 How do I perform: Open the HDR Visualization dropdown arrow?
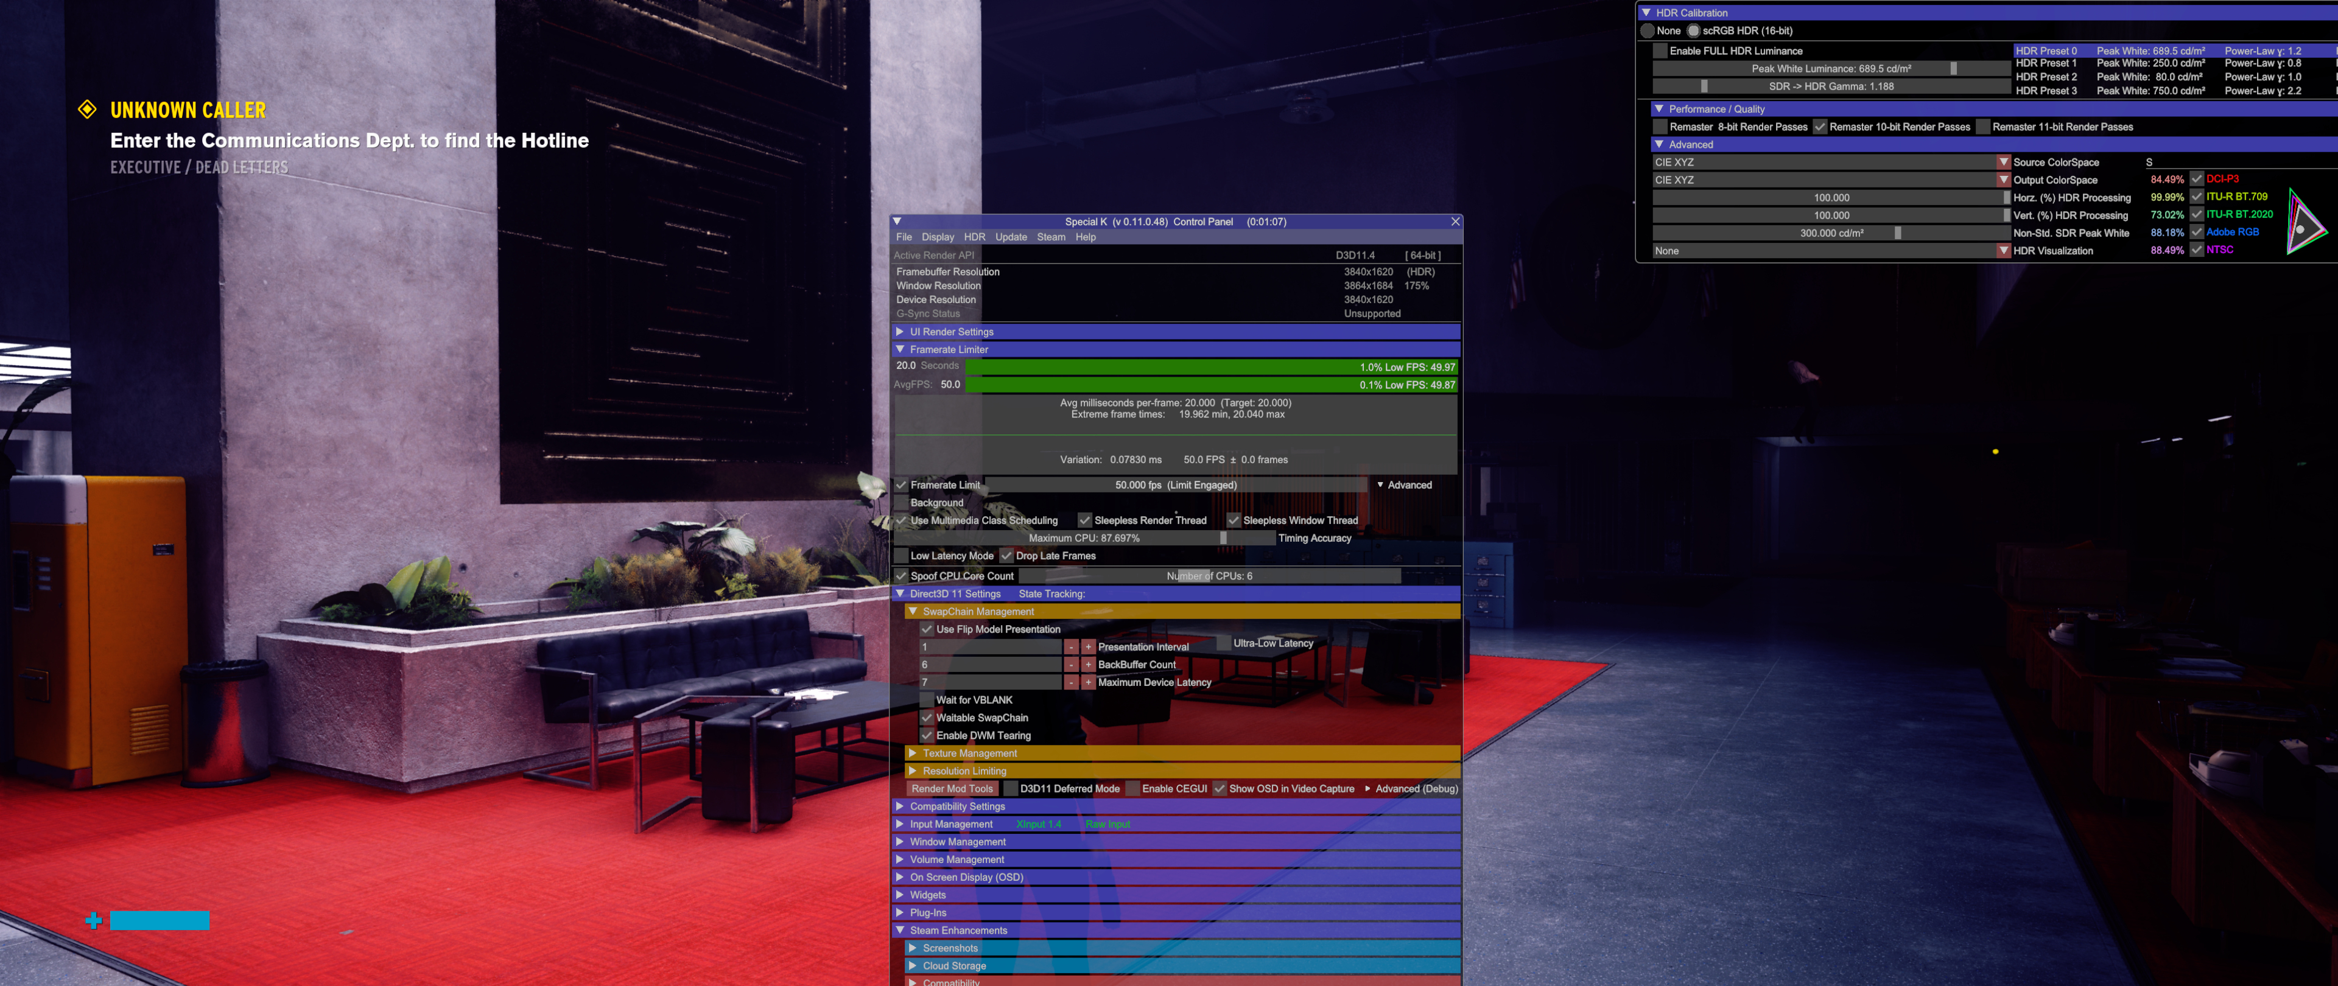coord(2003,251)
